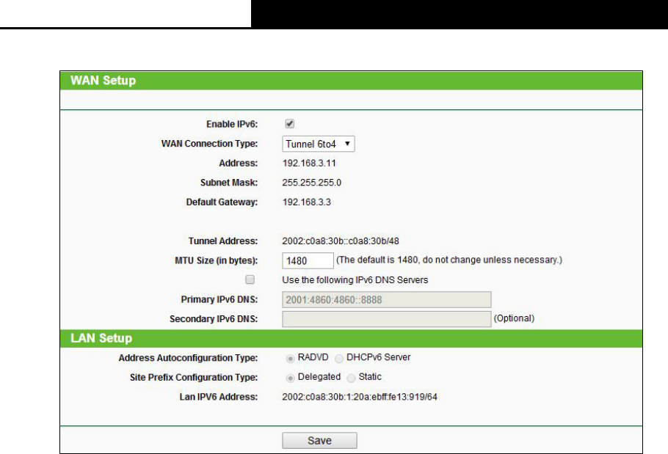
Task: Click the Lan IPV6 Address value
Action: [360, 397]
